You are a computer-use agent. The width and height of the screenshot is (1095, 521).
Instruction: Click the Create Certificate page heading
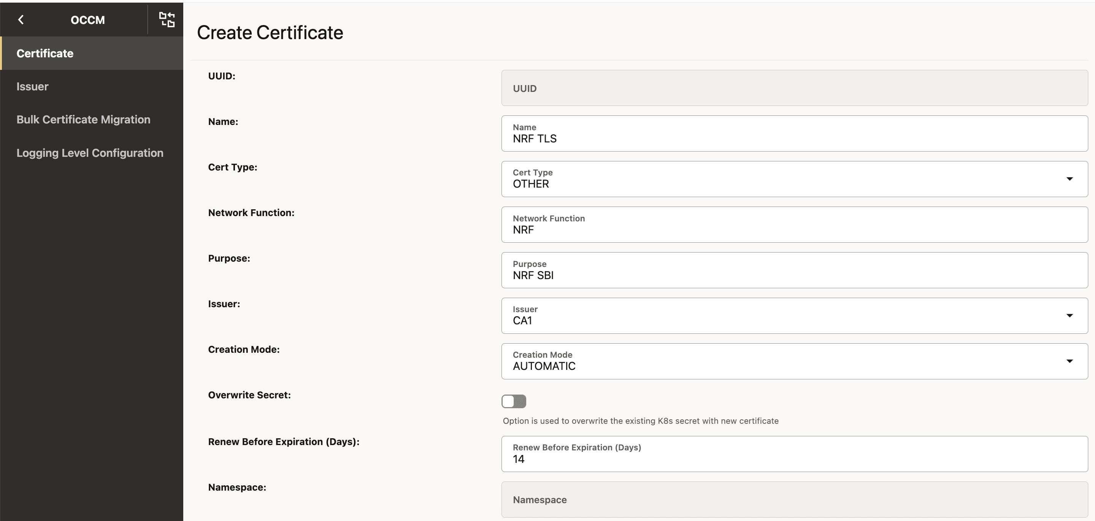tap(270, 32)
